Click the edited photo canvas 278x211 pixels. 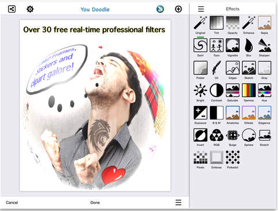coord(95,105)
